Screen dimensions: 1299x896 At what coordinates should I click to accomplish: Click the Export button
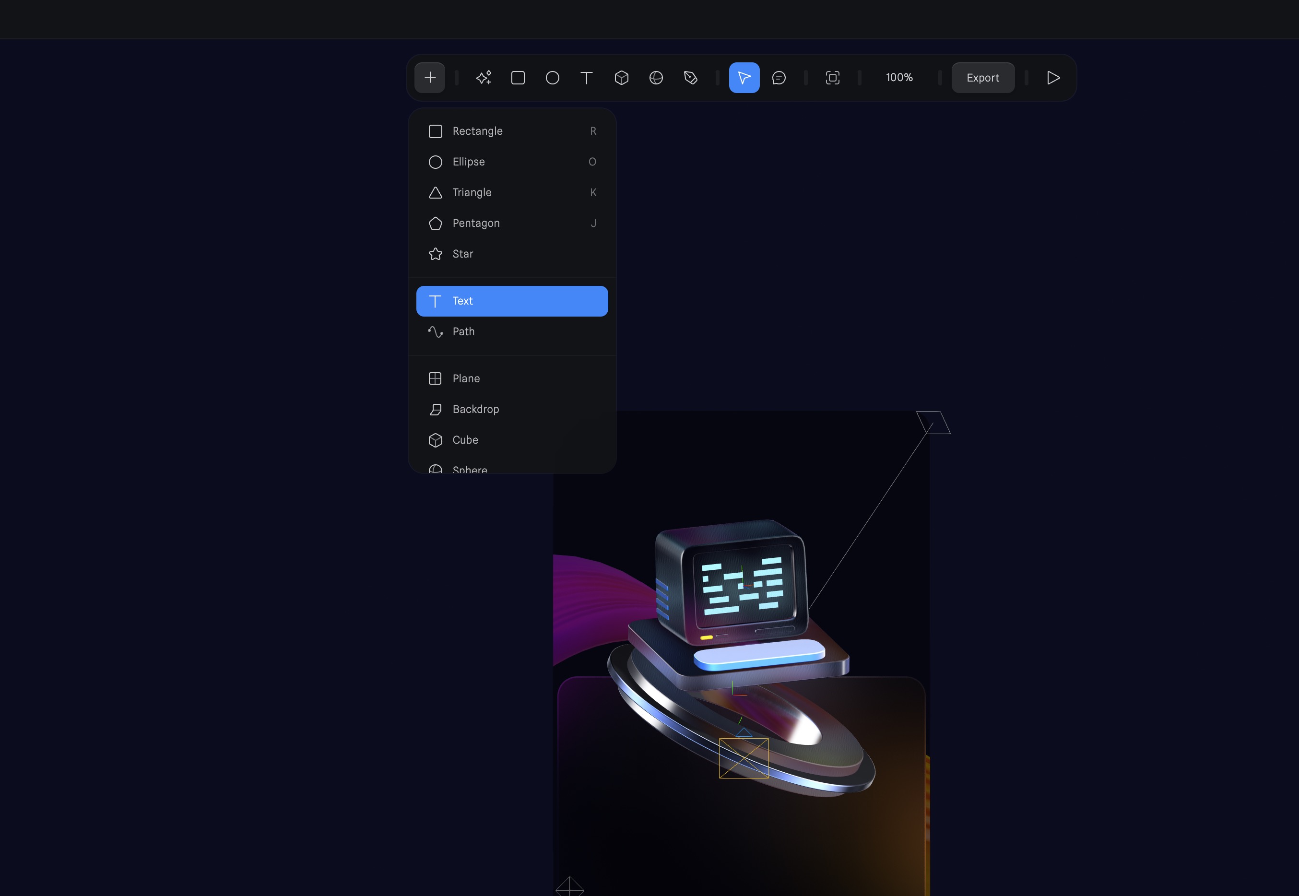[x=983, y=78]
